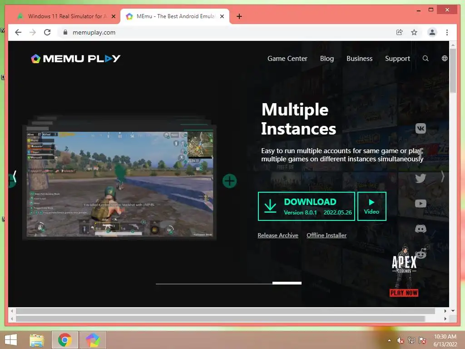Open the network tray icon

click(x=411, y=340)
